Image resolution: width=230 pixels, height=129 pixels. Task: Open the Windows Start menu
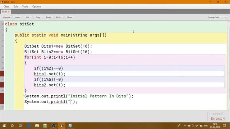(4, 126)
